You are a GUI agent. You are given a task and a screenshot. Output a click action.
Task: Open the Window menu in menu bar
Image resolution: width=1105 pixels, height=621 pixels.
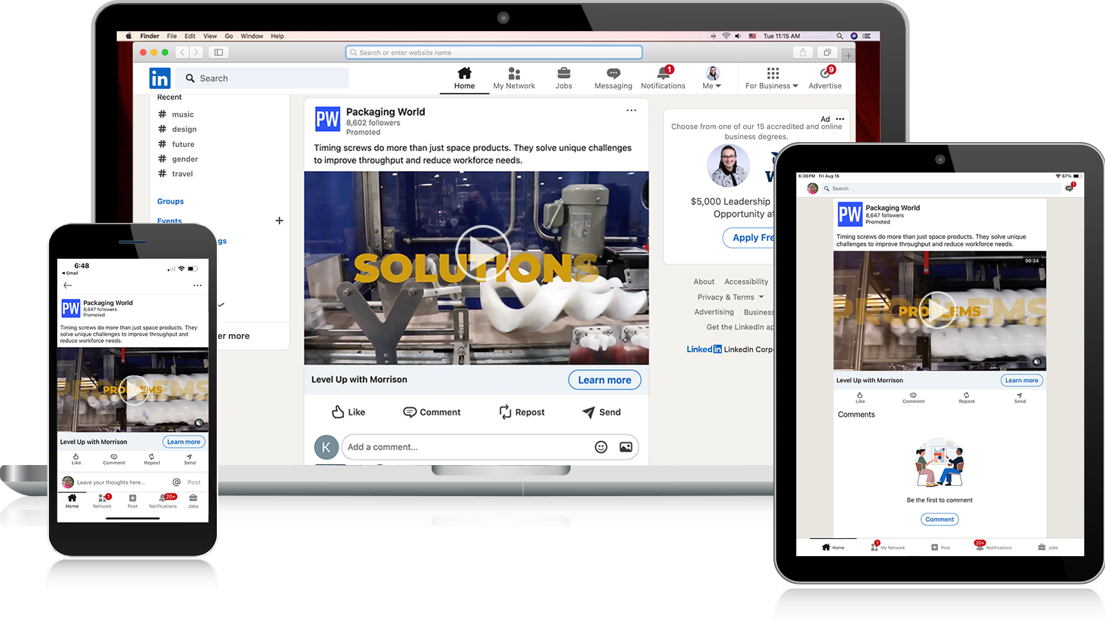pyautogui.click(x=251, y=36)
